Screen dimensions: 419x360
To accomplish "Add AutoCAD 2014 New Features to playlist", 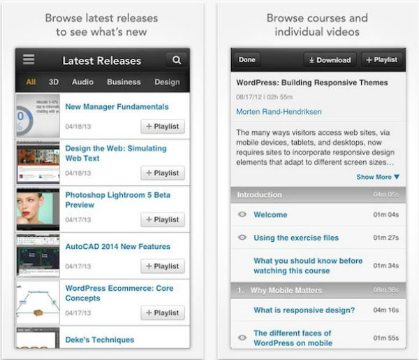I will click(x=163, y=266).
